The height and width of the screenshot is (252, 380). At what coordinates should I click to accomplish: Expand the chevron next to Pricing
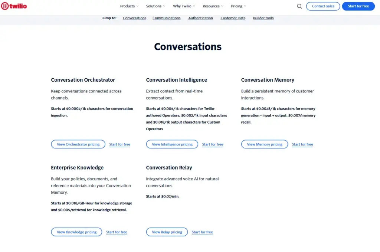[x=245, y=6]
